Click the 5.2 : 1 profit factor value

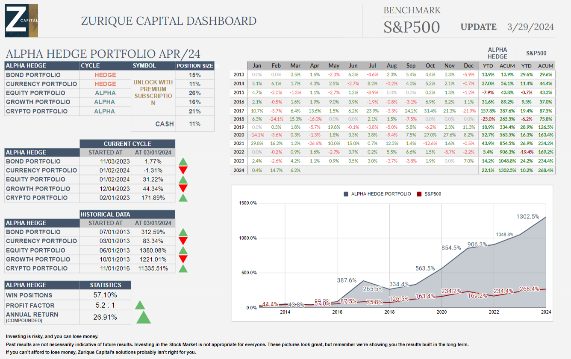(x=105, y=305)
